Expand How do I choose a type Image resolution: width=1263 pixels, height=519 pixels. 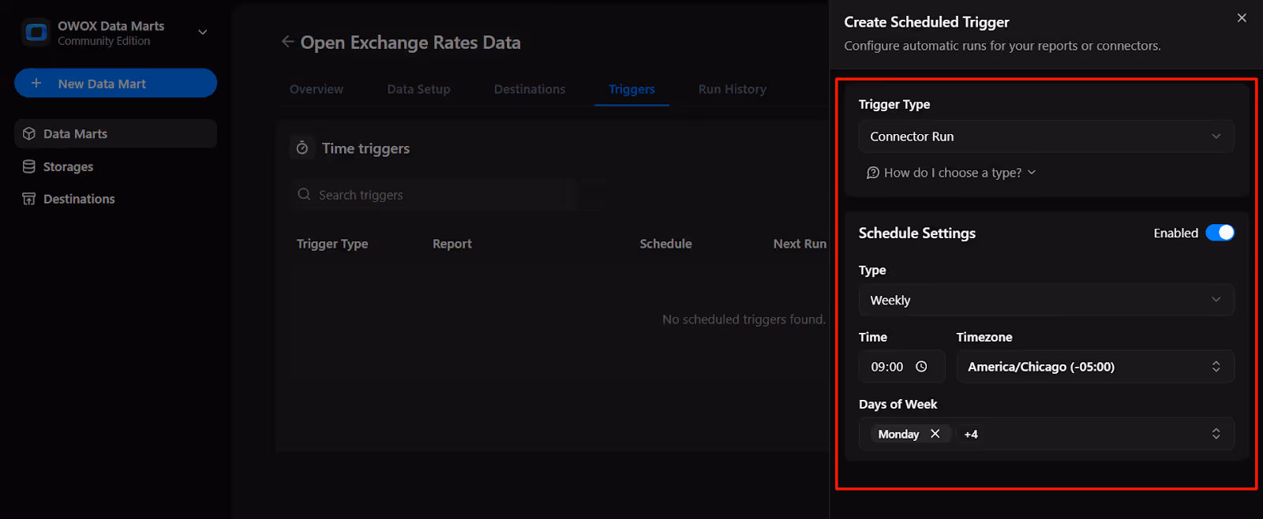click(x=951, y=173)
